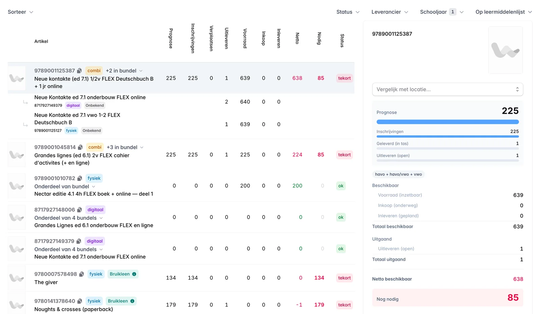The width and height of the screenshot is (540, 314).
Task: Copy ISBN 9789001045814 via copy icon
Action: tap(80, 147)
